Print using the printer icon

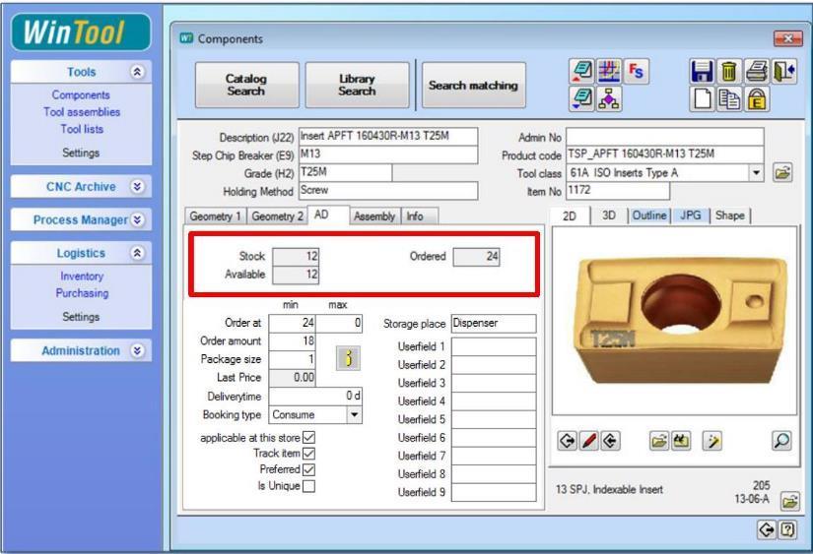pos(757,72)
